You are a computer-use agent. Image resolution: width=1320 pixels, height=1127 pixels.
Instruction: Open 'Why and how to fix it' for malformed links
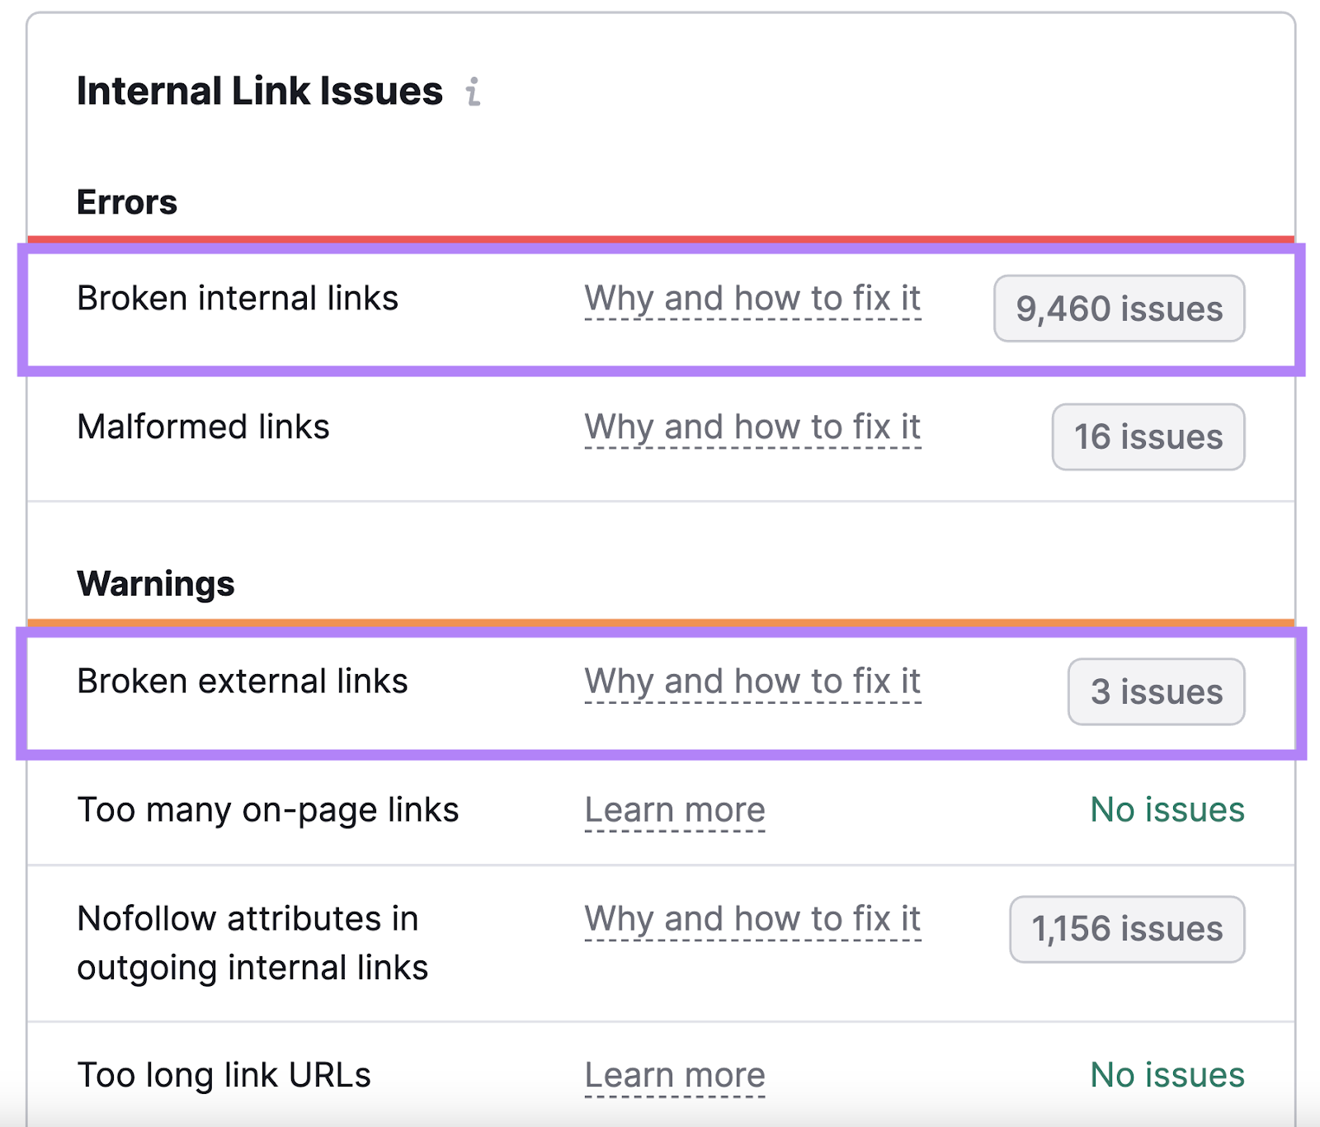[752, 427]
